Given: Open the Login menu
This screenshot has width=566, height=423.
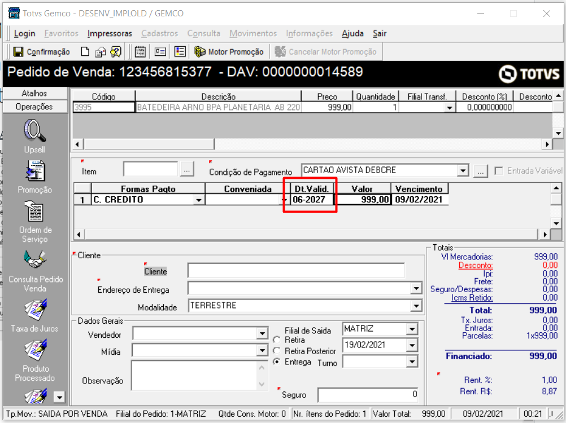Looking at the screenshot, I should click(x=24, y=33).
